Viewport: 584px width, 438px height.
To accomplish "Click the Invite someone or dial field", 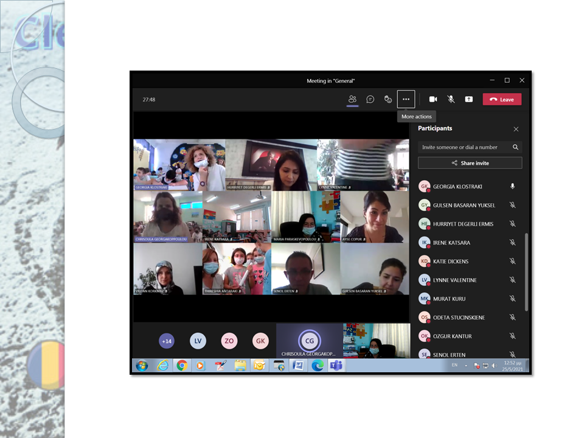I will coord(464,147).
